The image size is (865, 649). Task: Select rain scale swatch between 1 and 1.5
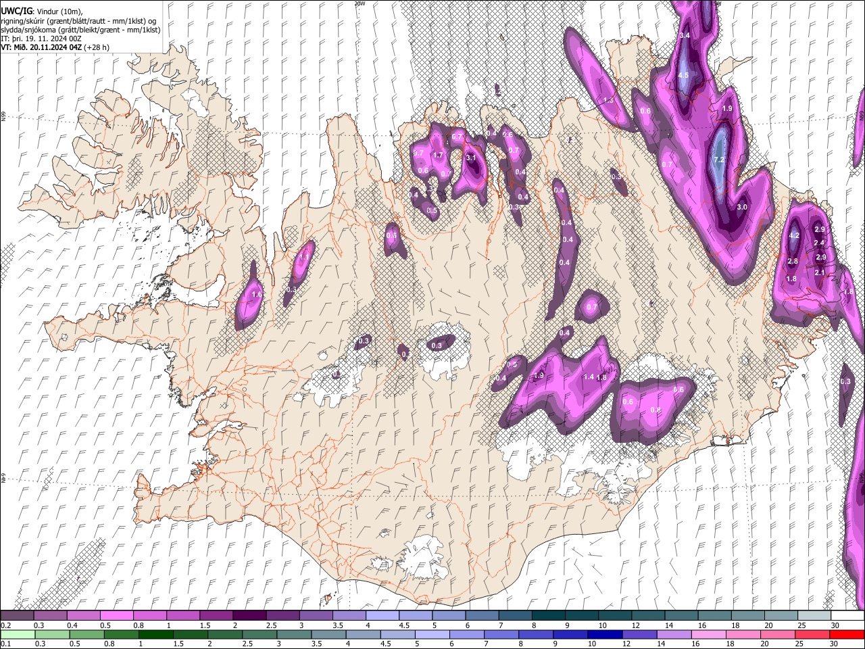[x=155, y=634]
